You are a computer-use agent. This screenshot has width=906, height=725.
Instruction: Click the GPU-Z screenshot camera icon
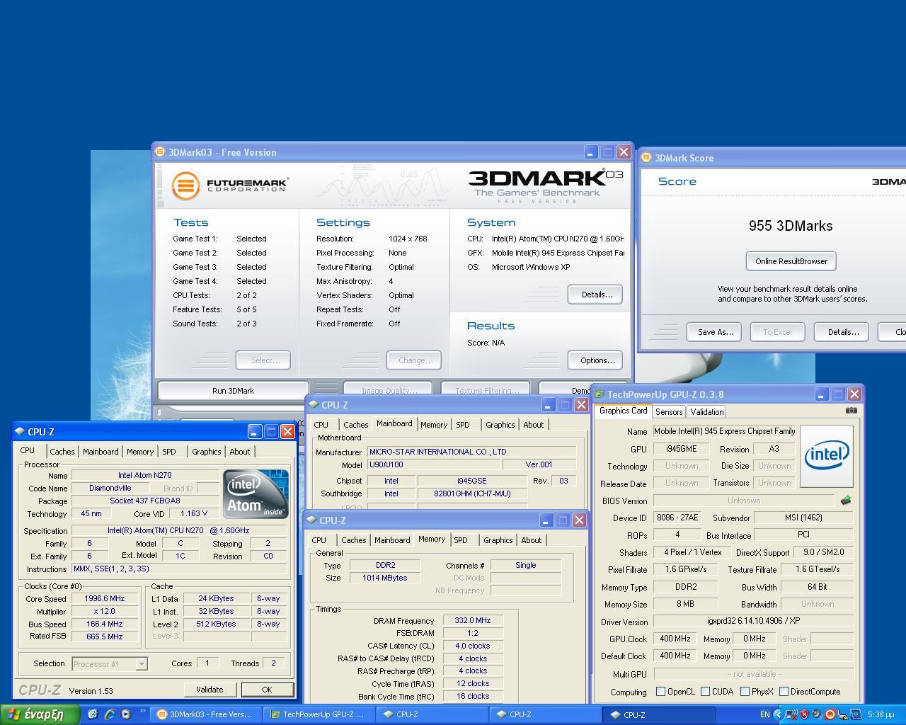[851, 410]
